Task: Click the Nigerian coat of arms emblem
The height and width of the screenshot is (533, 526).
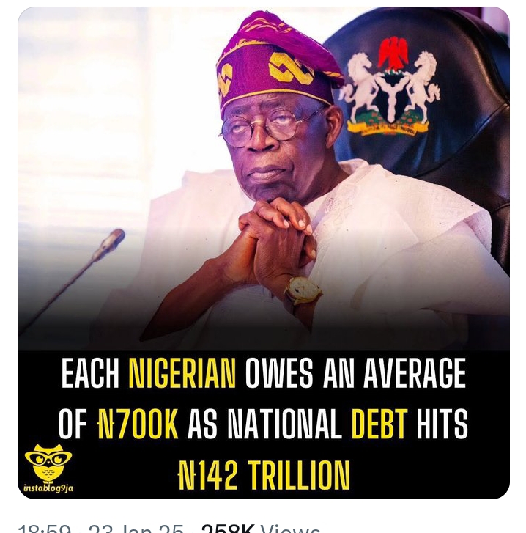Action: tap(389, 87)
